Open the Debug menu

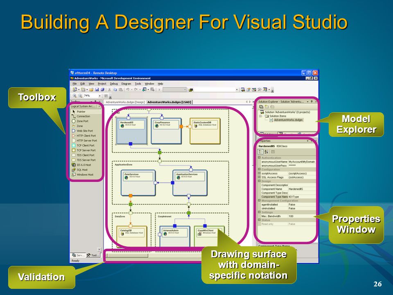point(114,84)
